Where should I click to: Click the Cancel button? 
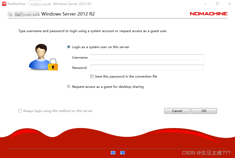pos(177,111)
